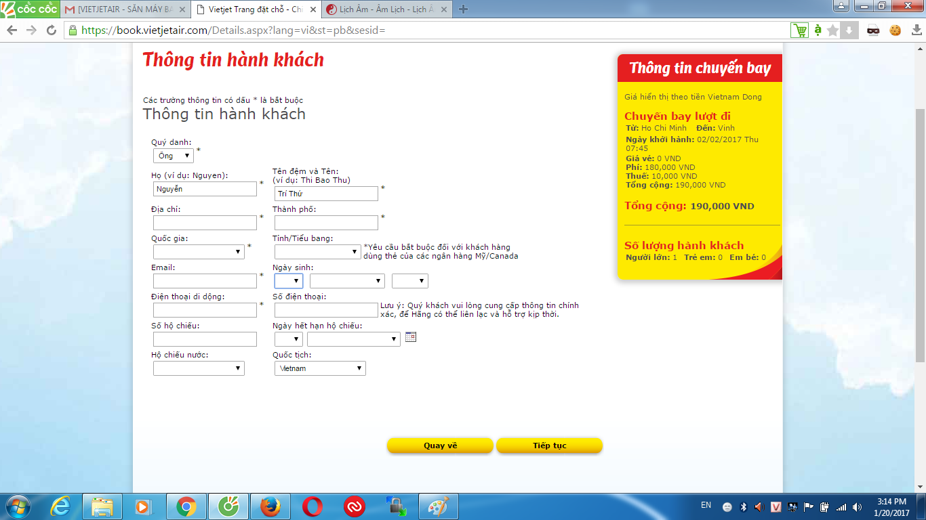Focus the Họ surname field
The width and height of the screenshot is (926, 520).
click(x=205, y=189)
